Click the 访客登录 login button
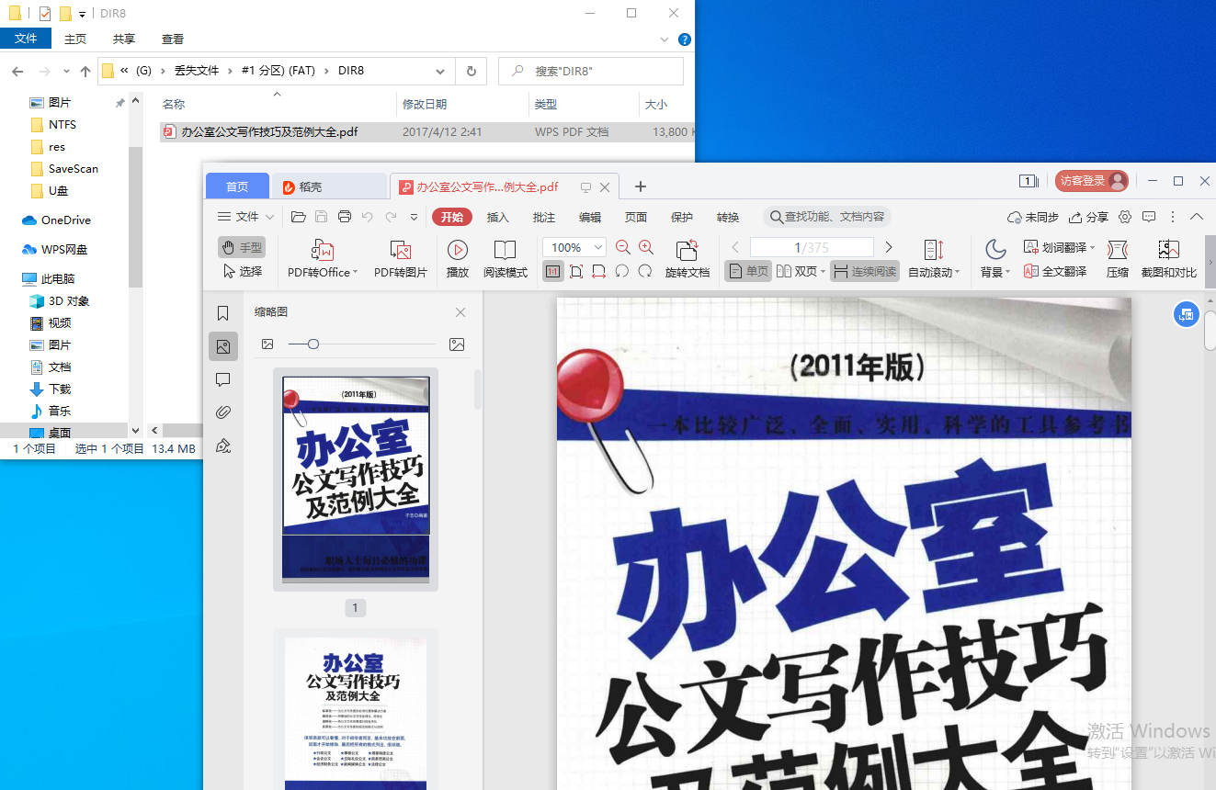1216x790 pixels. tap(1090, 181)
